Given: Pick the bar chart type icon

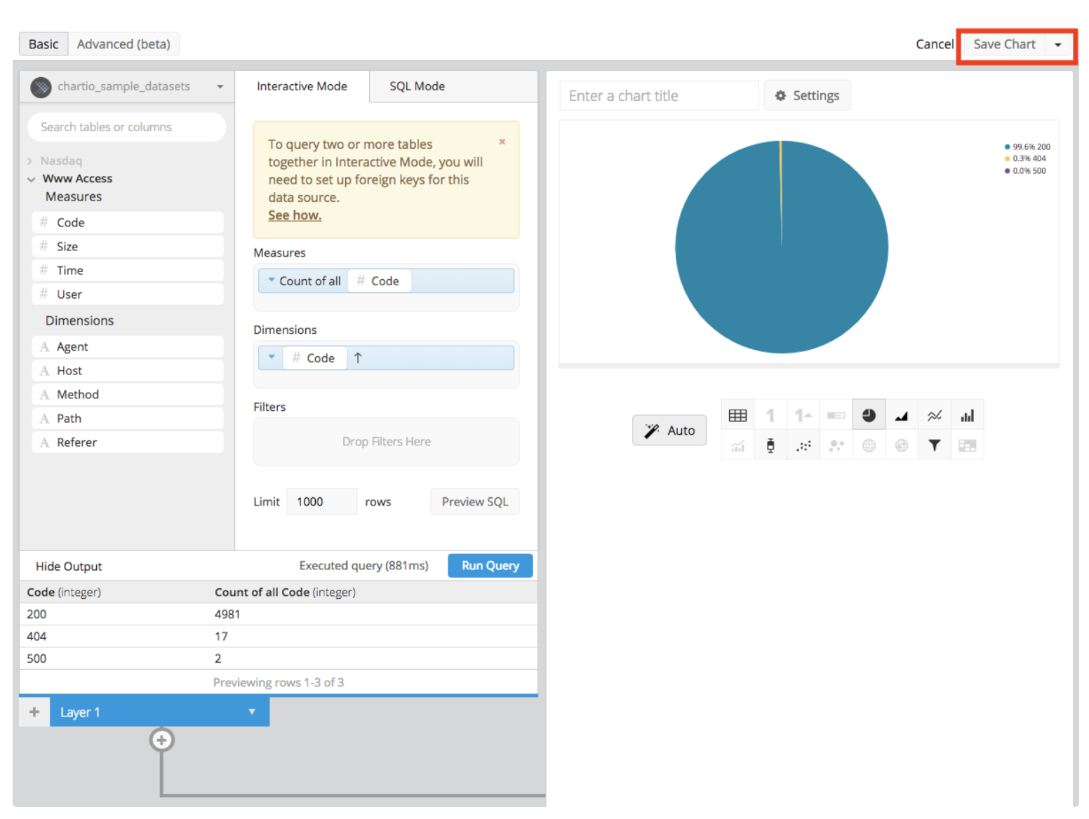Looking at the screenshot, I should click(967, 416).
